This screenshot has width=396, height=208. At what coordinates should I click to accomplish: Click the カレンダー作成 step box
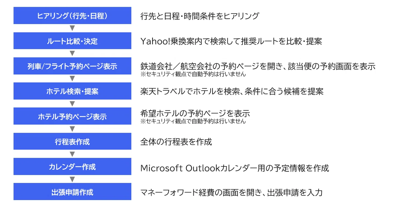72,166
